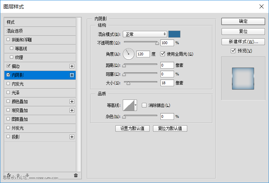This screenshot has height=183, width=269.
Task: Click the trash icon to delete effect
Action: click(x=76, y=176)
